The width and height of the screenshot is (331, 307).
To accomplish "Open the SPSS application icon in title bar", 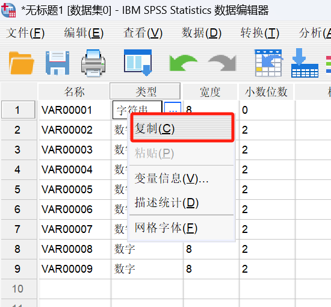I will [8, 10].
